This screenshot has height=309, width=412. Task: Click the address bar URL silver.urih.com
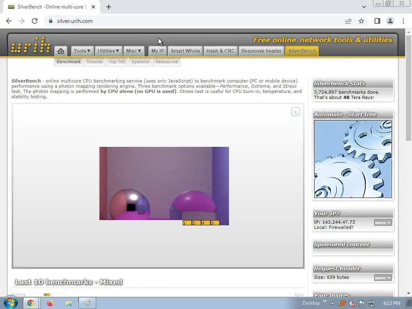pos(74,21)
